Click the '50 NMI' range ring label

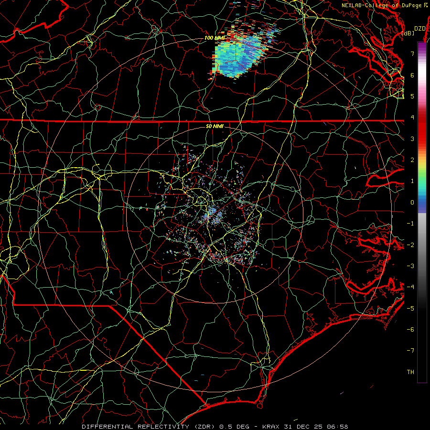tap(215, 126)
